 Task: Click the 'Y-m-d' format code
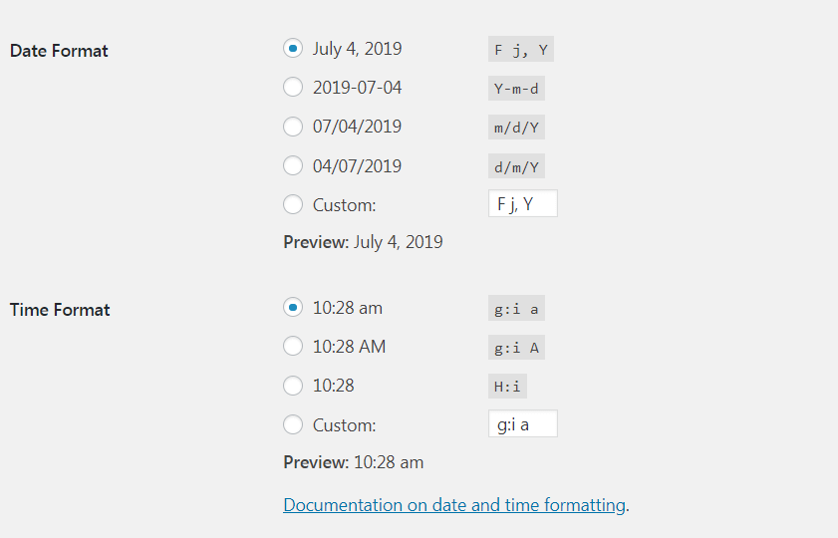[x=515, y=89]
